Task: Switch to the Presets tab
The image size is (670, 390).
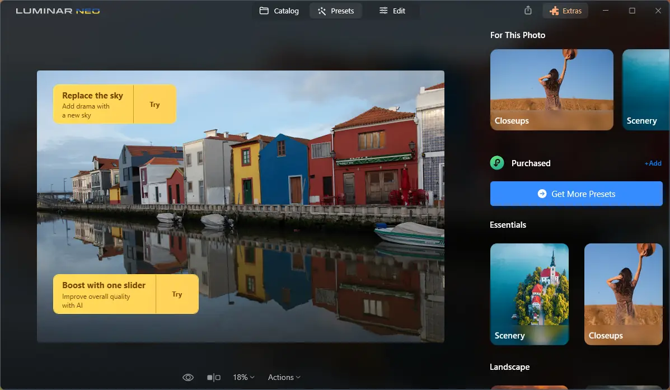Action: click(x=336, y=11)
